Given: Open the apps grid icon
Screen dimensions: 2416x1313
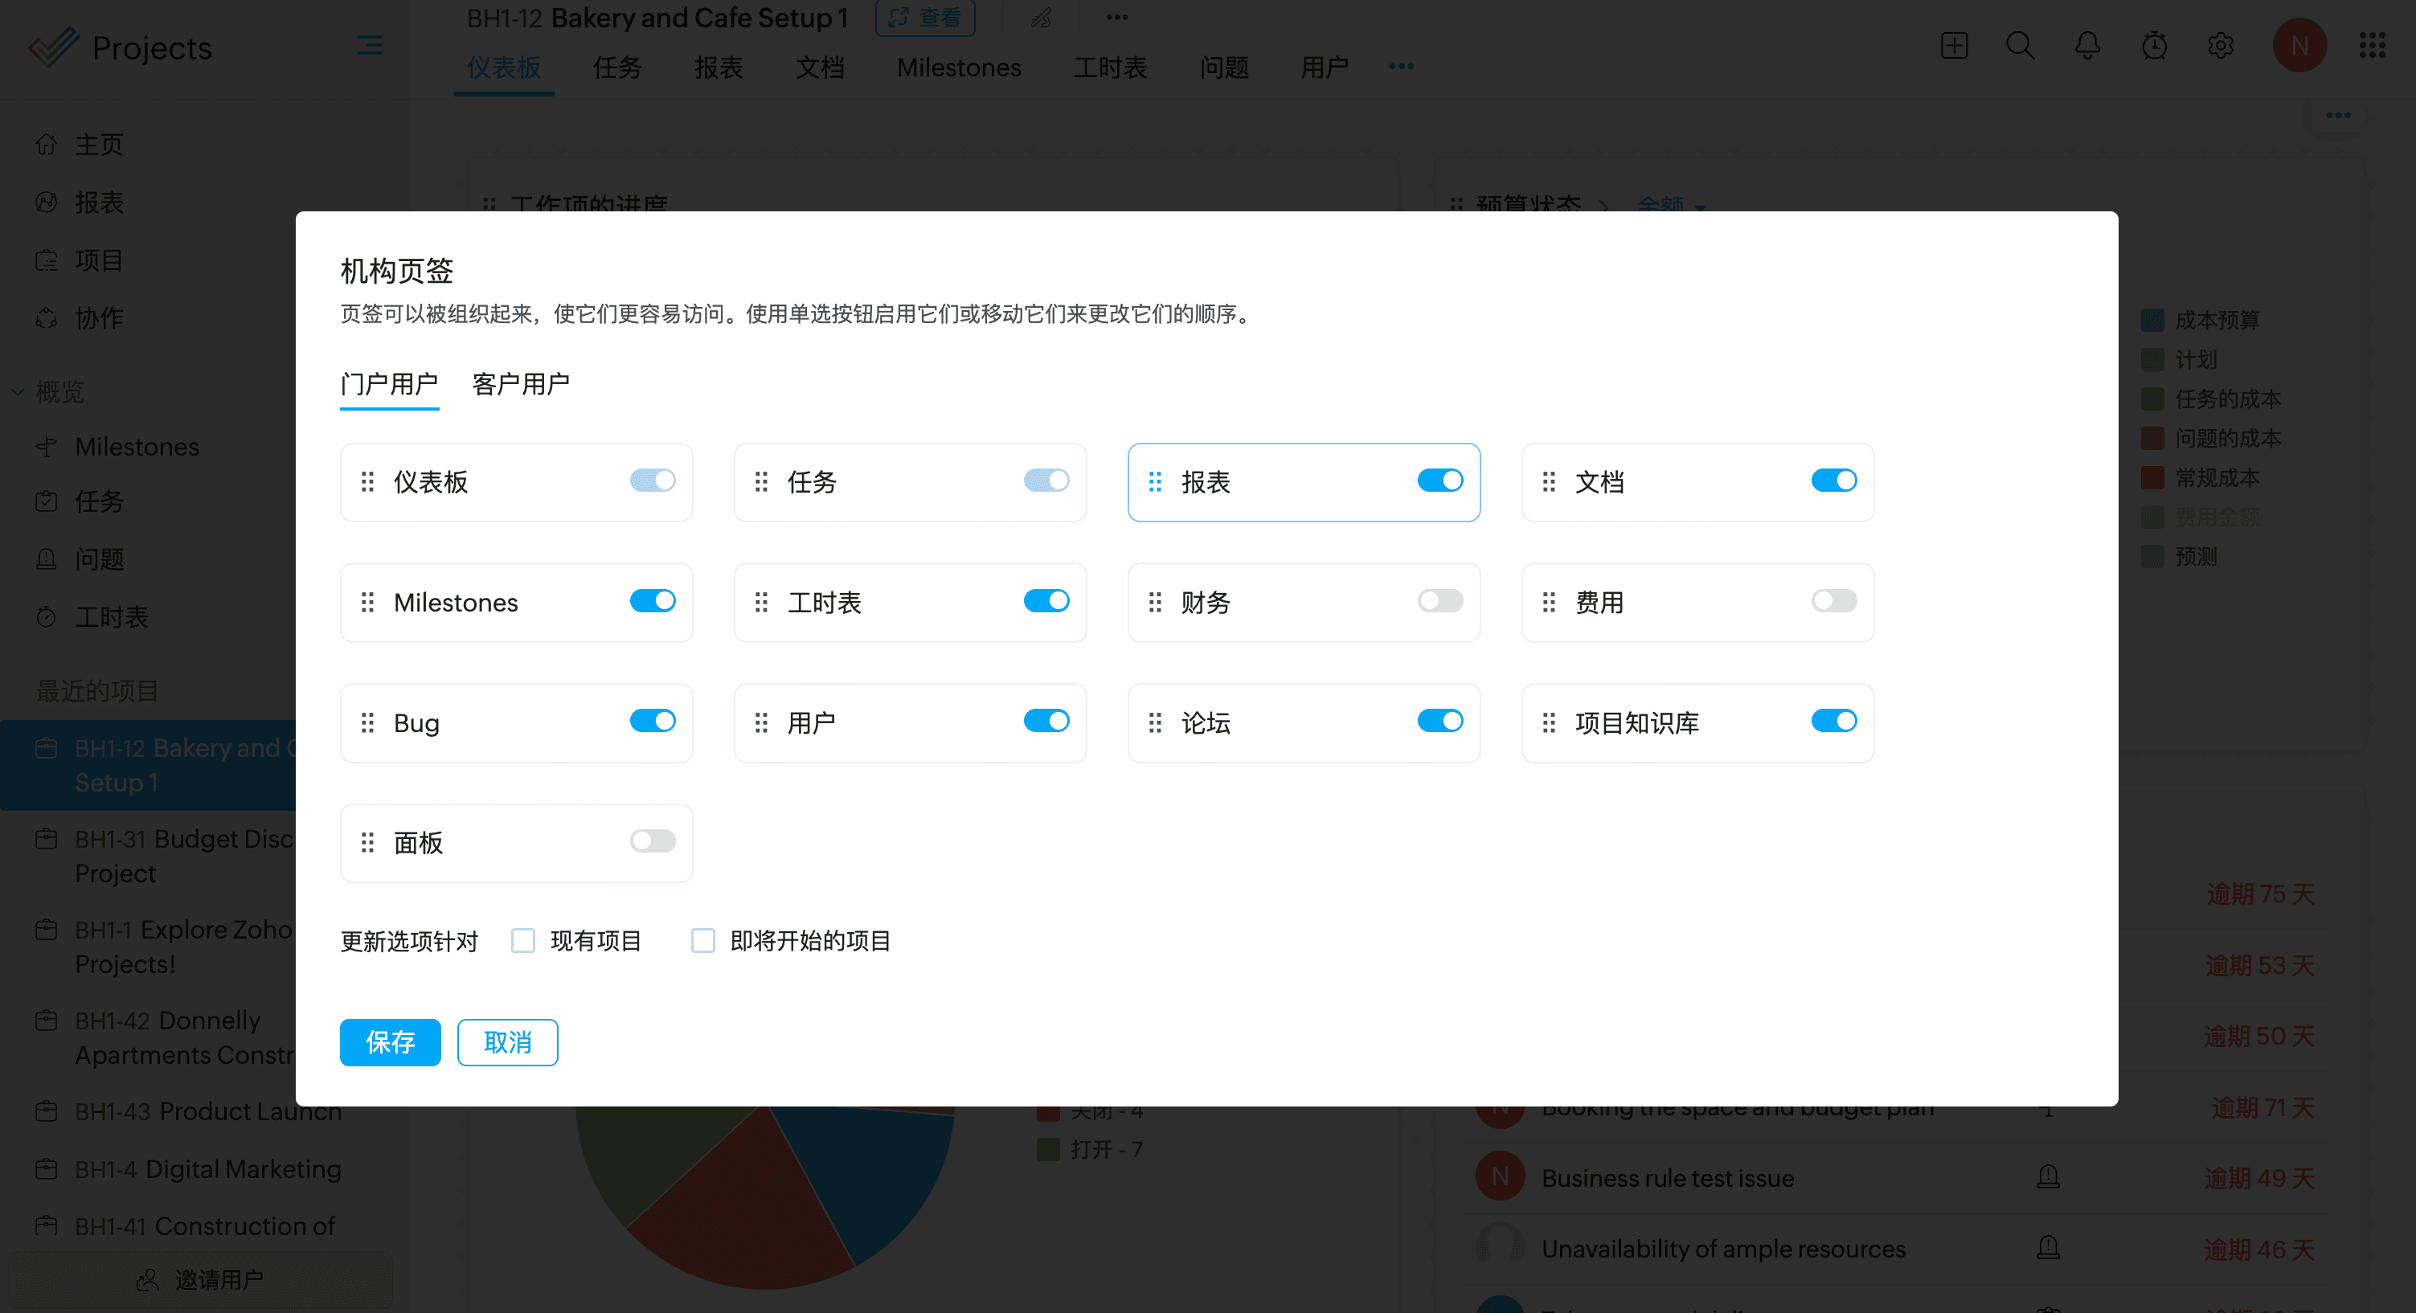Looking at the screenshot, I should coord(2372,45).
